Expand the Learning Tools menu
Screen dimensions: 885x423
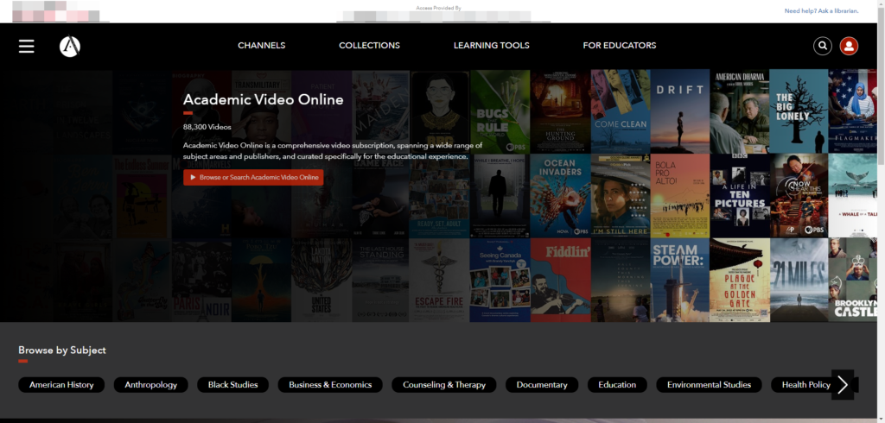pos(491,46)
